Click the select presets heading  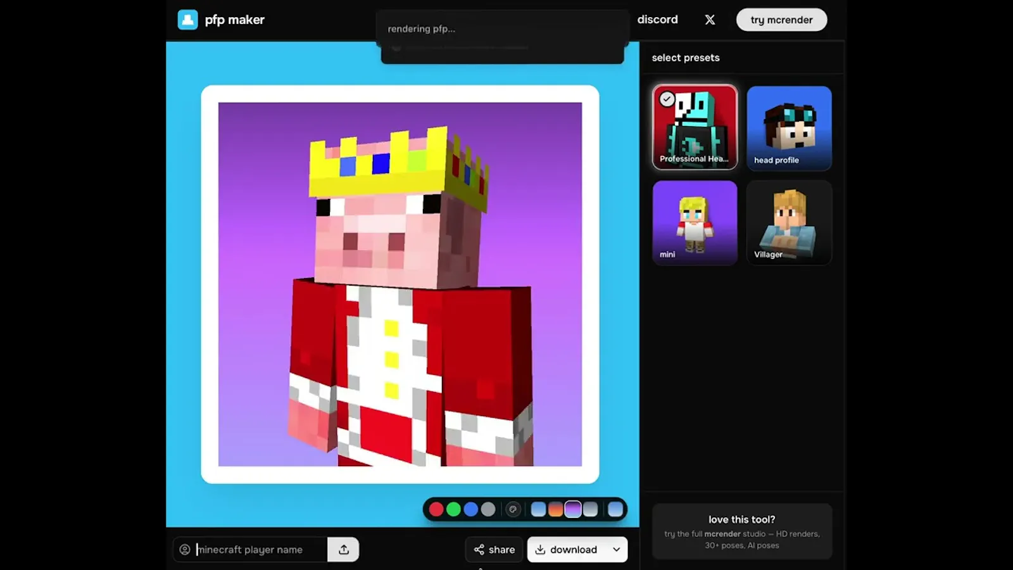tap(686, 58)
